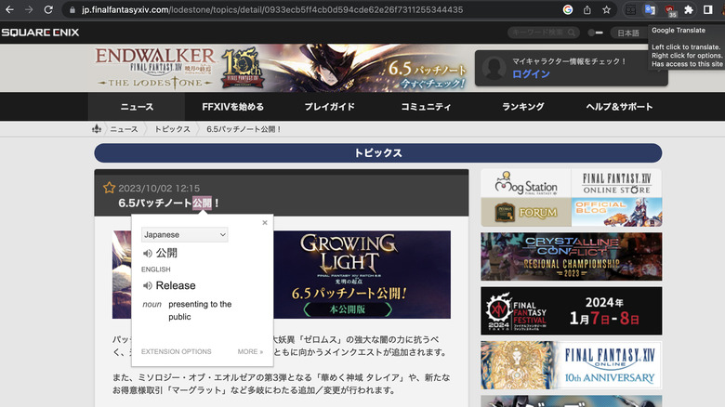
Task: Click the default profile avatar icon
Action: 494,68
